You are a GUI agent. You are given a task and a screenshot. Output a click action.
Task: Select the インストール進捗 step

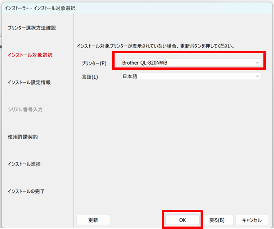pyautogui.click(x=24, y=164)
